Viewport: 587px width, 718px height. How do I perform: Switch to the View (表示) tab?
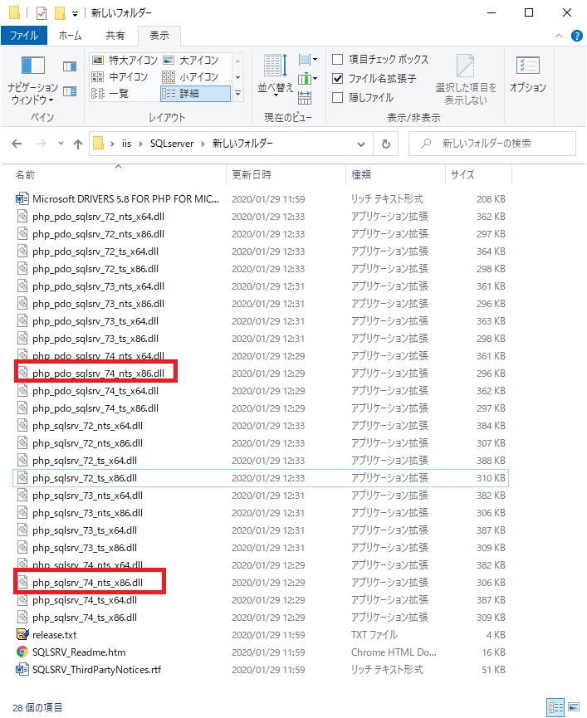[159, 35]
